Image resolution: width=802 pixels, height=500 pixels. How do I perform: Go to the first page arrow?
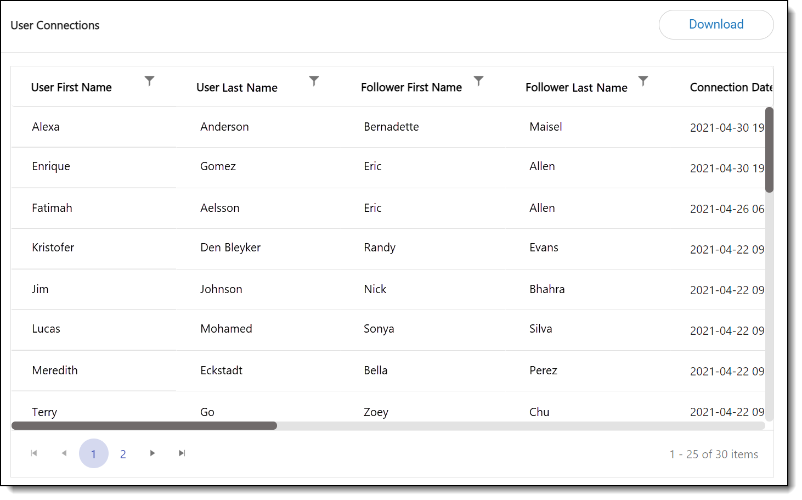click(x=34, y=453)
